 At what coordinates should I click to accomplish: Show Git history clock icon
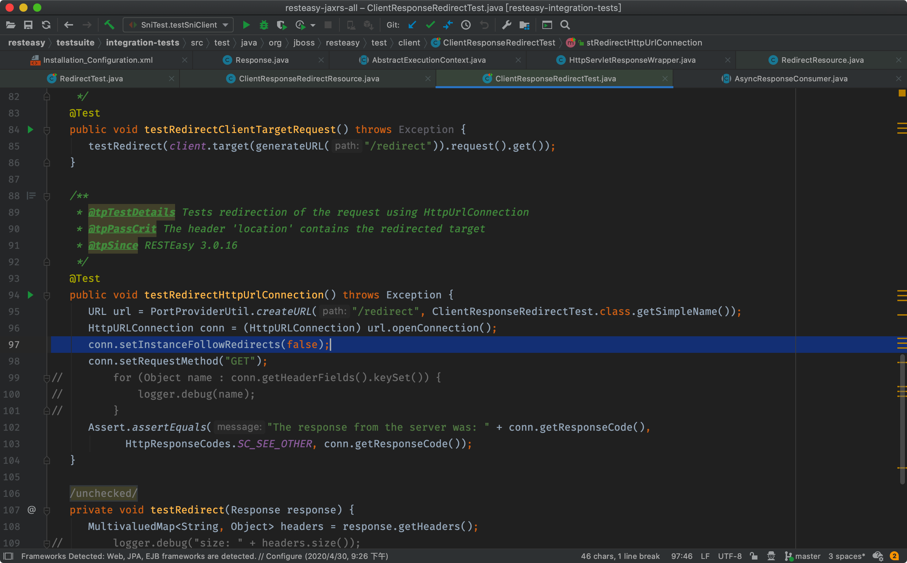(x=466, y=25)
